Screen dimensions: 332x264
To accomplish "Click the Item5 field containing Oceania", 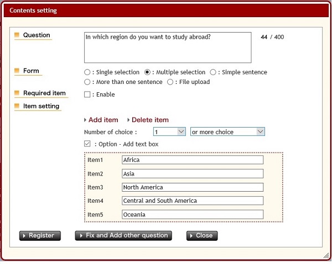I will click(192, 214).
